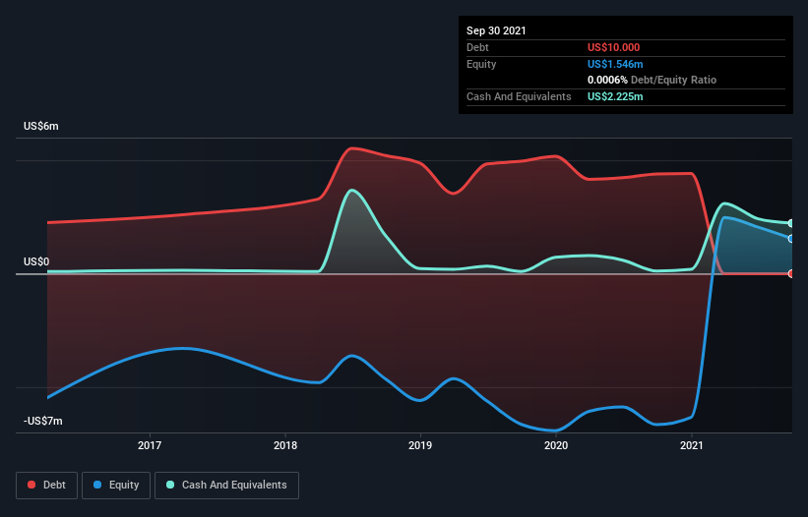The width and height of the screenshot is (808, 517).
Task: Click the US$0 y-axis label
Action: [36, 261]
